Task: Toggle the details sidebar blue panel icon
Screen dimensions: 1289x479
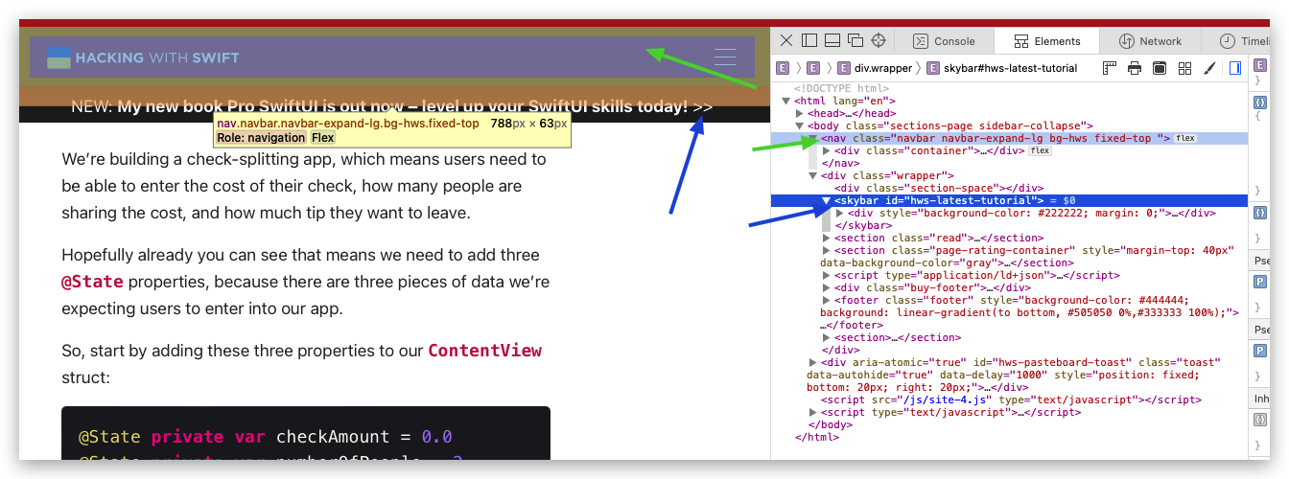Action: (1235, 68)
